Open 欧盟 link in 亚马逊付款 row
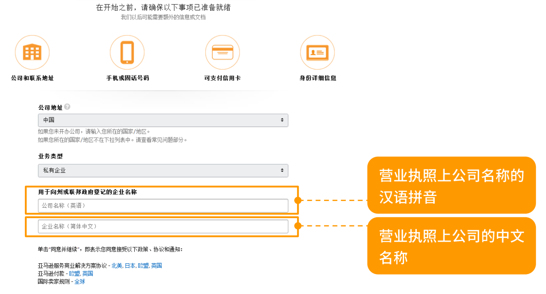This screenshot has width=546, height=294. tap(74, 274)
